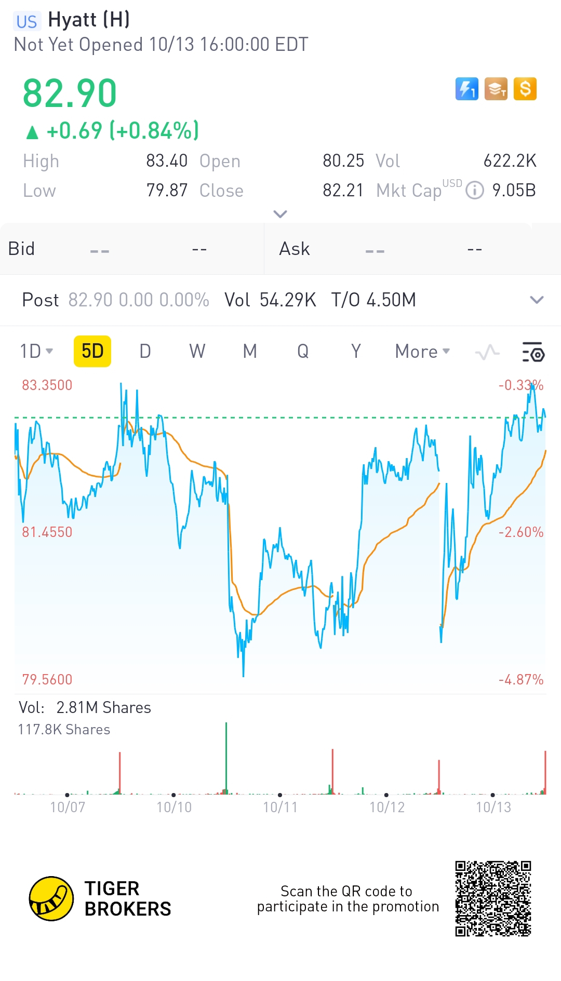The height and width of the screenshot is (981, 561).
Task: Expand the Post market row chevron
Action: tap(536, 300)
